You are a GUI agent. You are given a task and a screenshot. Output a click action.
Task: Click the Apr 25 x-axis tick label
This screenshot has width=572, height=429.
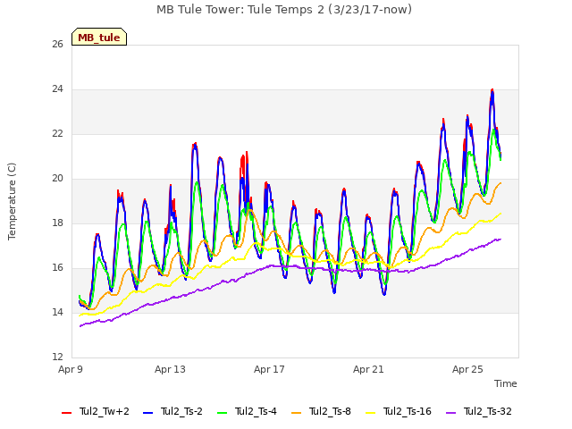467,369
